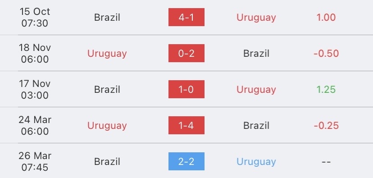Click the -0.25 handicap value
Viewport: 373px width, 178px height.
click(x=326, y=125)
